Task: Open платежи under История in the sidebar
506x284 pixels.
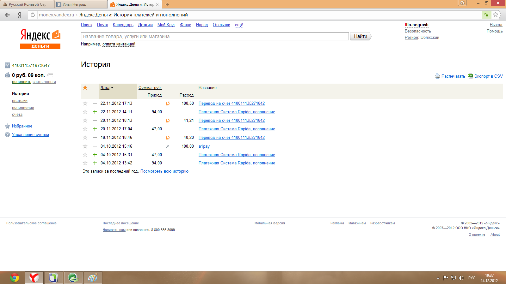Action: 20,101
